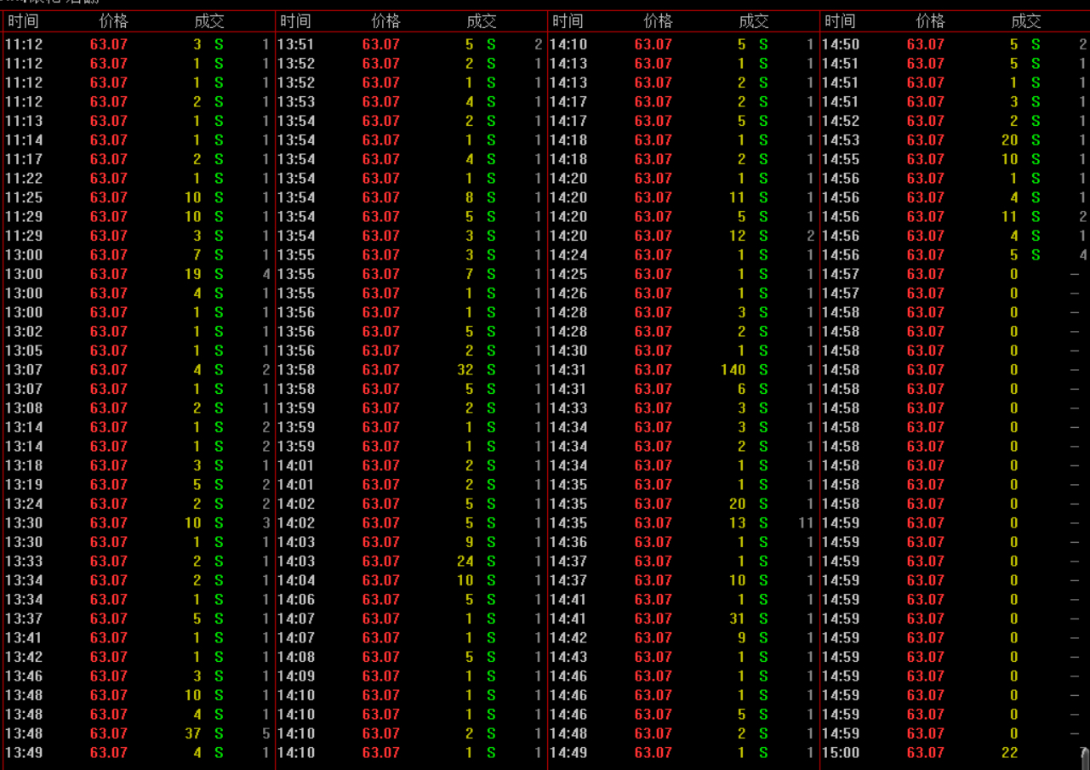1090x770 pixels.
Task: Select the 14:48 trade row
Action: click(x=682, y=733)
